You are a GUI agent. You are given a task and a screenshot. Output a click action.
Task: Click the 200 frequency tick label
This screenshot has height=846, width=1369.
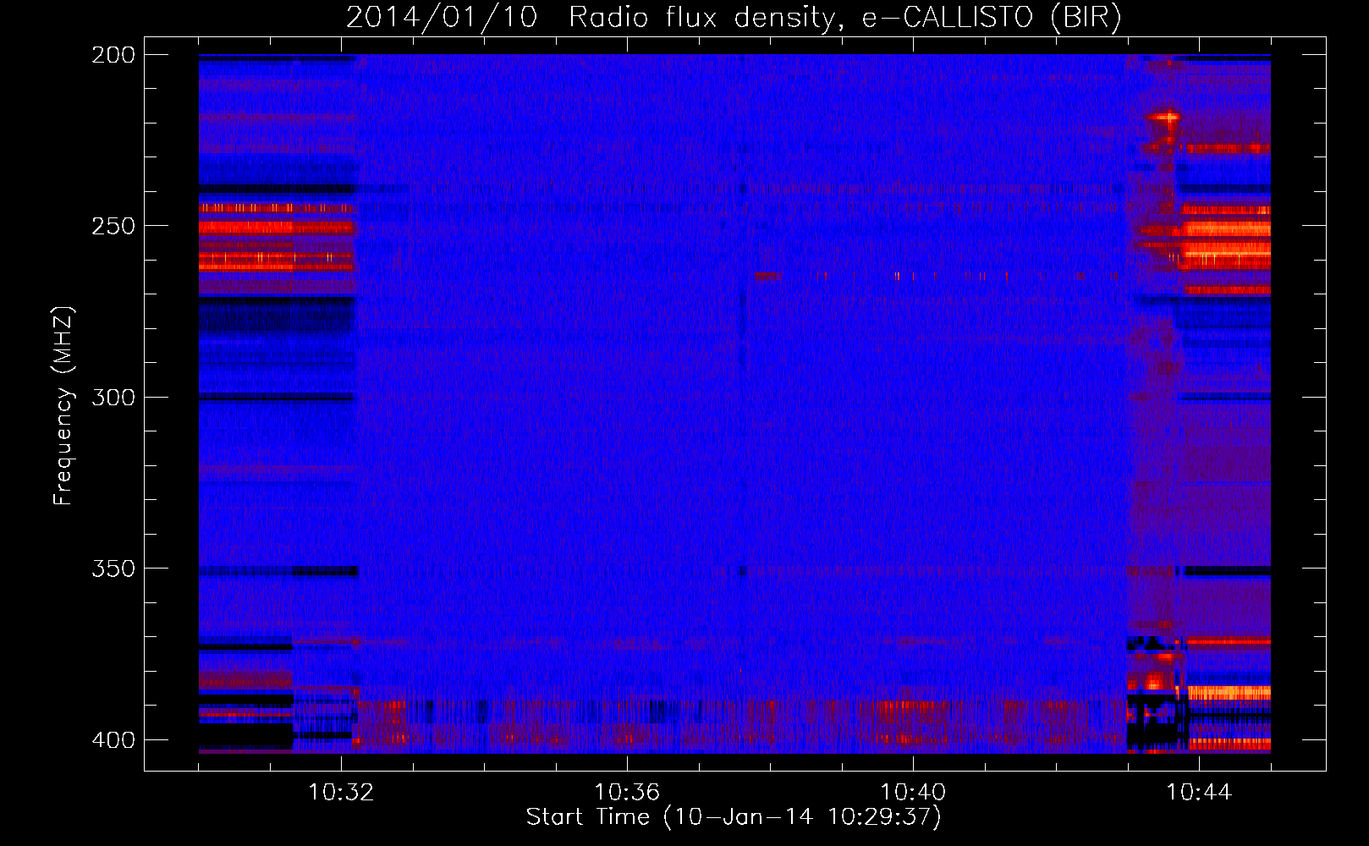tap(113, 55)
